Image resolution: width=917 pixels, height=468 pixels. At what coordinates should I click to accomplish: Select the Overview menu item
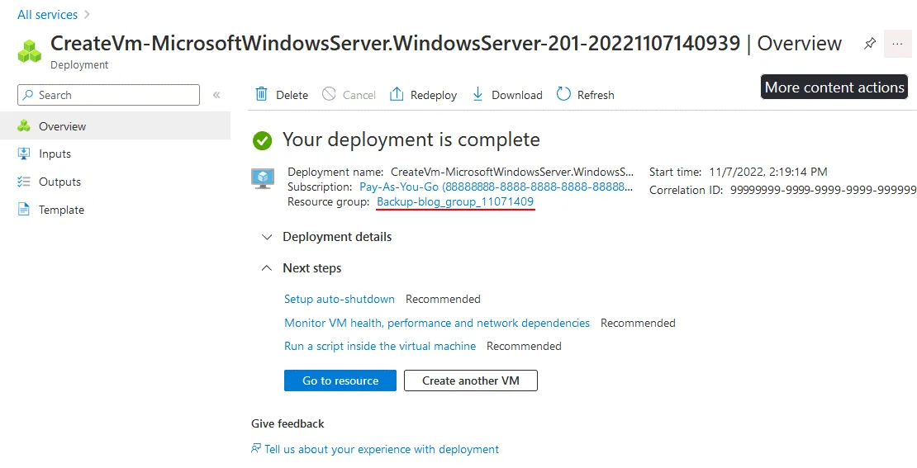pos(62,126)
